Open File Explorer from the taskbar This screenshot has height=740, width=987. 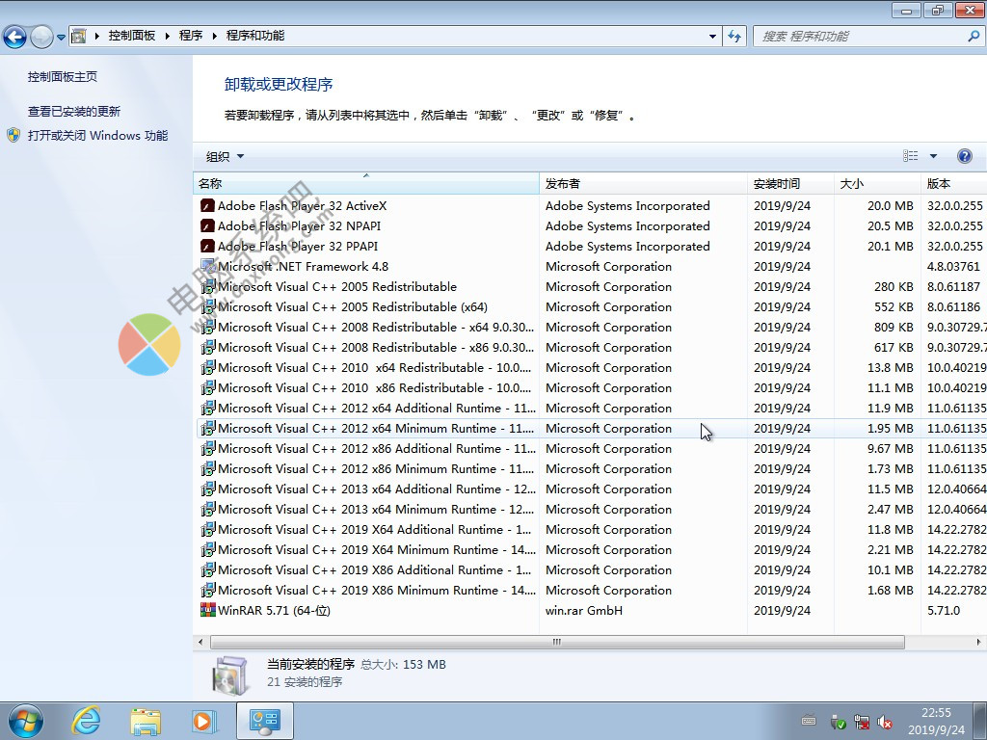coord(146,720)
